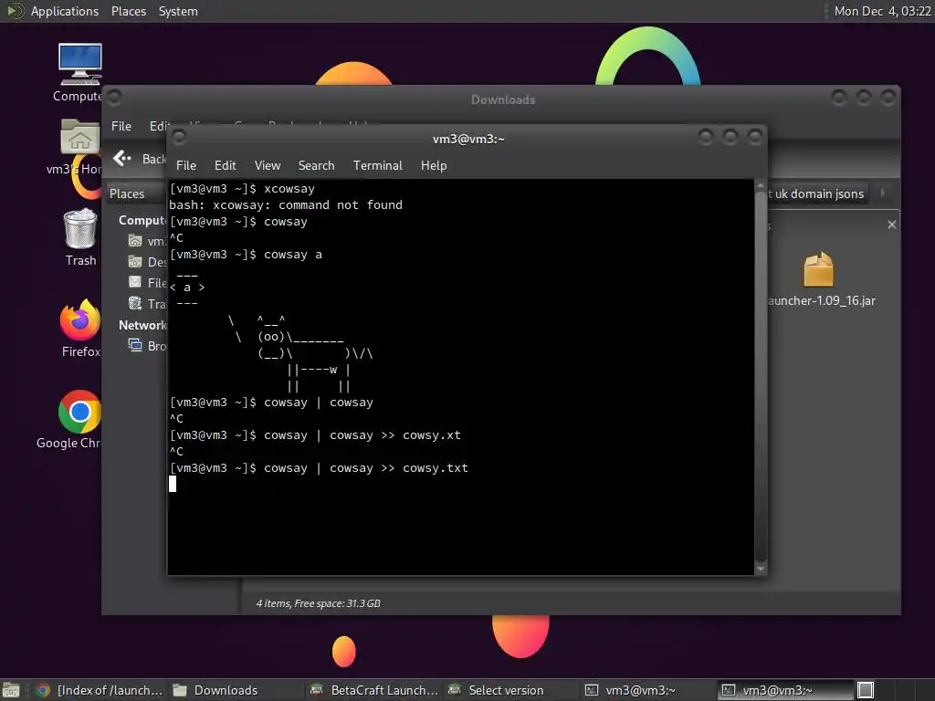The width and height of the screenshot is (935, 701).
Task: Switch to BetaCraft Launcher taskbar item
Action: click(373, 690)
